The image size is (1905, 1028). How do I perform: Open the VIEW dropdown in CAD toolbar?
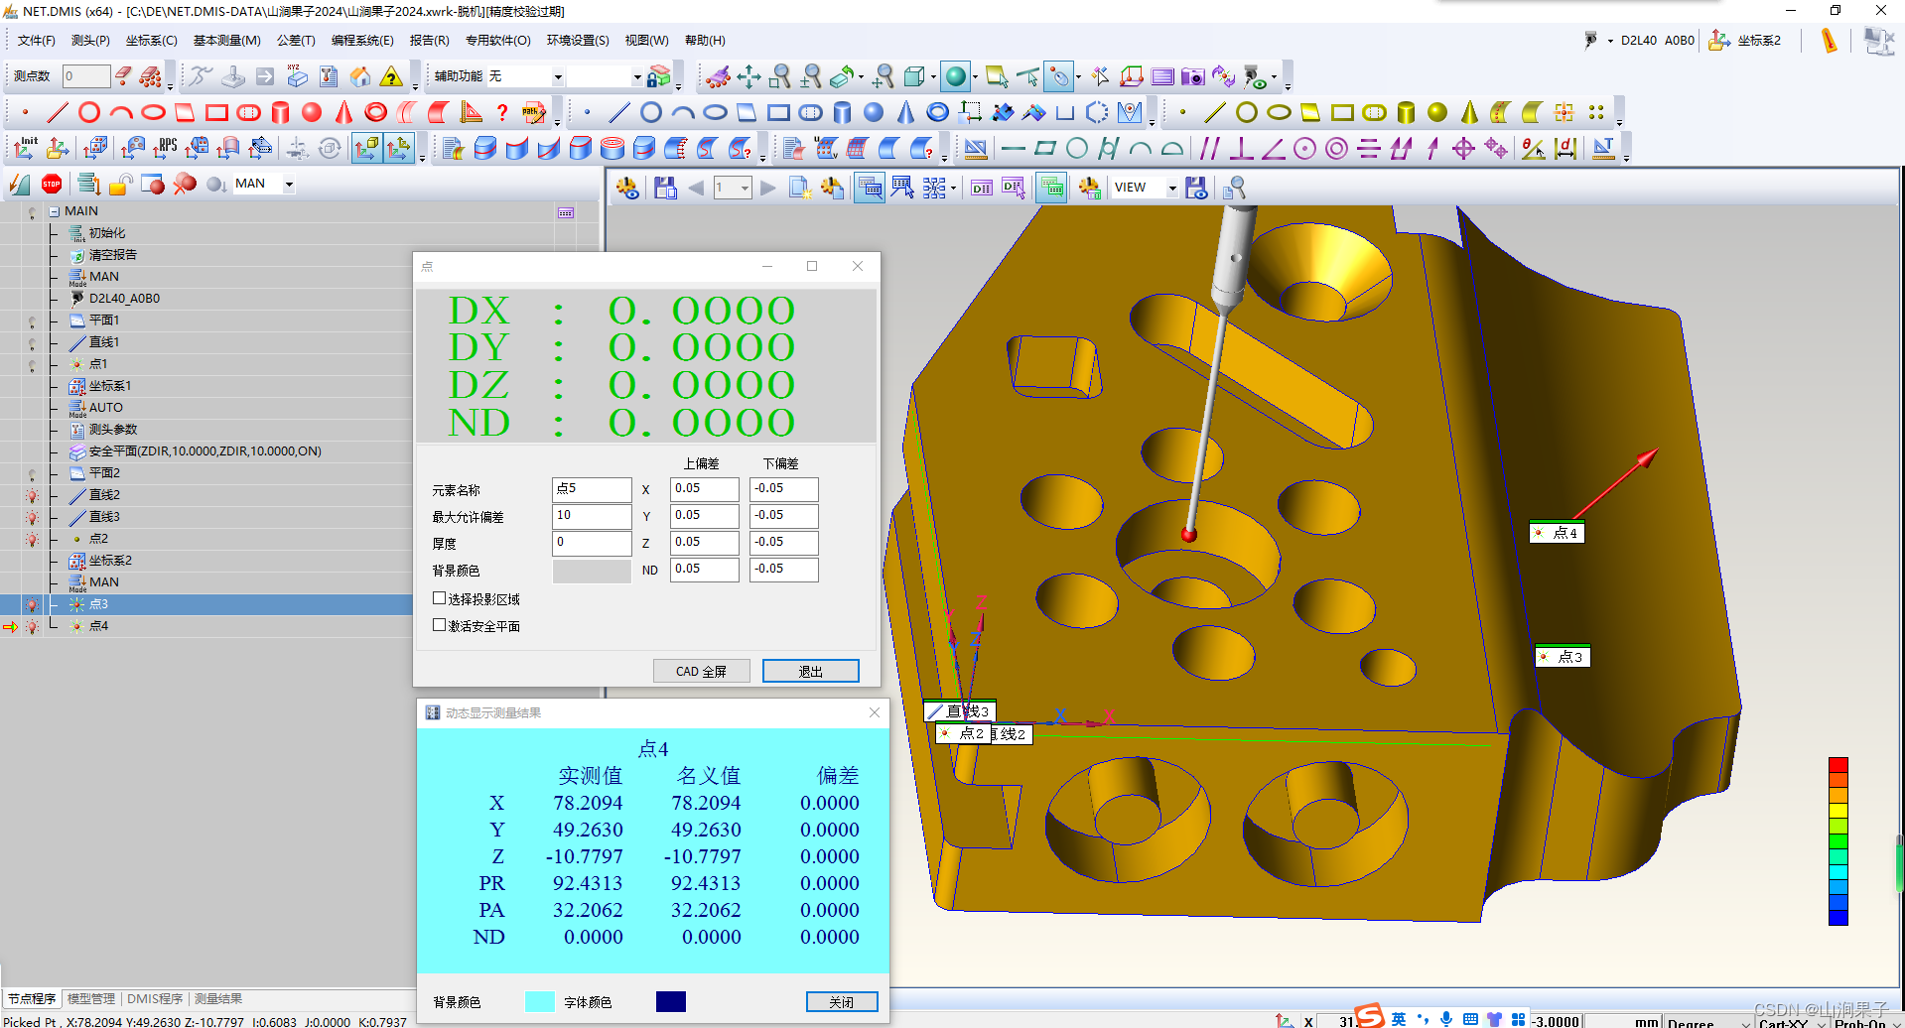pos(1171,188)
